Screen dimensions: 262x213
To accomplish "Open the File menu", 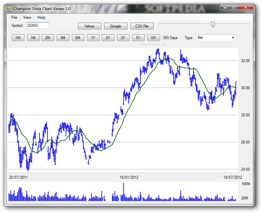I will (14, 17).
